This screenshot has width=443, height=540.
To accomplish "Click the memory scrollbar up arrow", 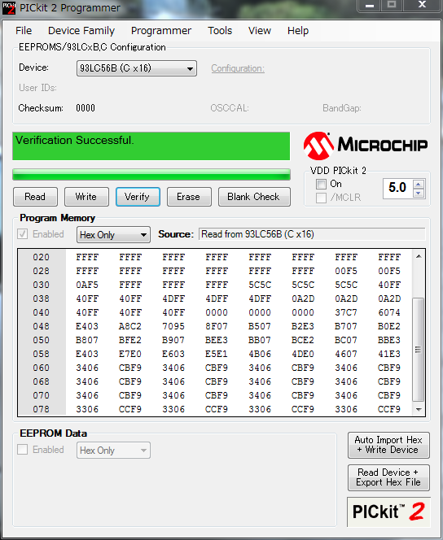I will tap(419, 256).
